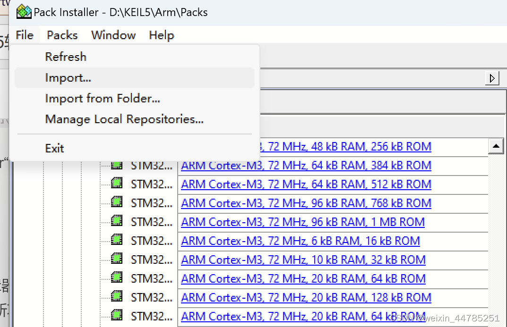Open the 64 kB RAM, 512 kB ROM link
Image resolution: width=507 pixels, height=327 pixels.
pyautogui.click(x=306, y=184)
